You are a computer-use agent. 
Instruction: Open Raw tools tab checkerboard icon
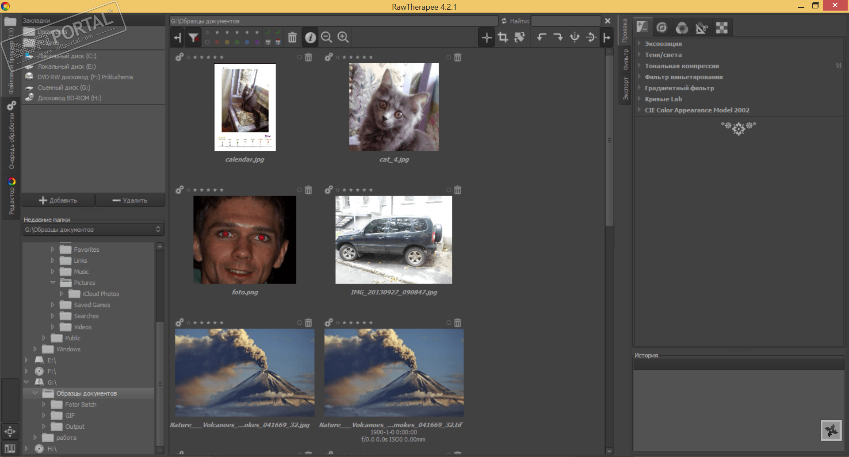pos(722,28)
